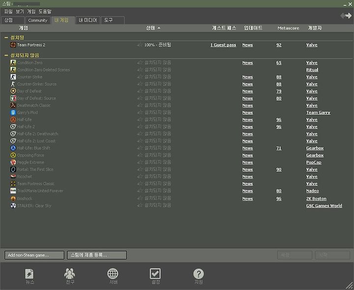Click the Counter-Strike game icon
Image resolution: width=354 pixels, height=290 pixels.
[x=13, y=77]
